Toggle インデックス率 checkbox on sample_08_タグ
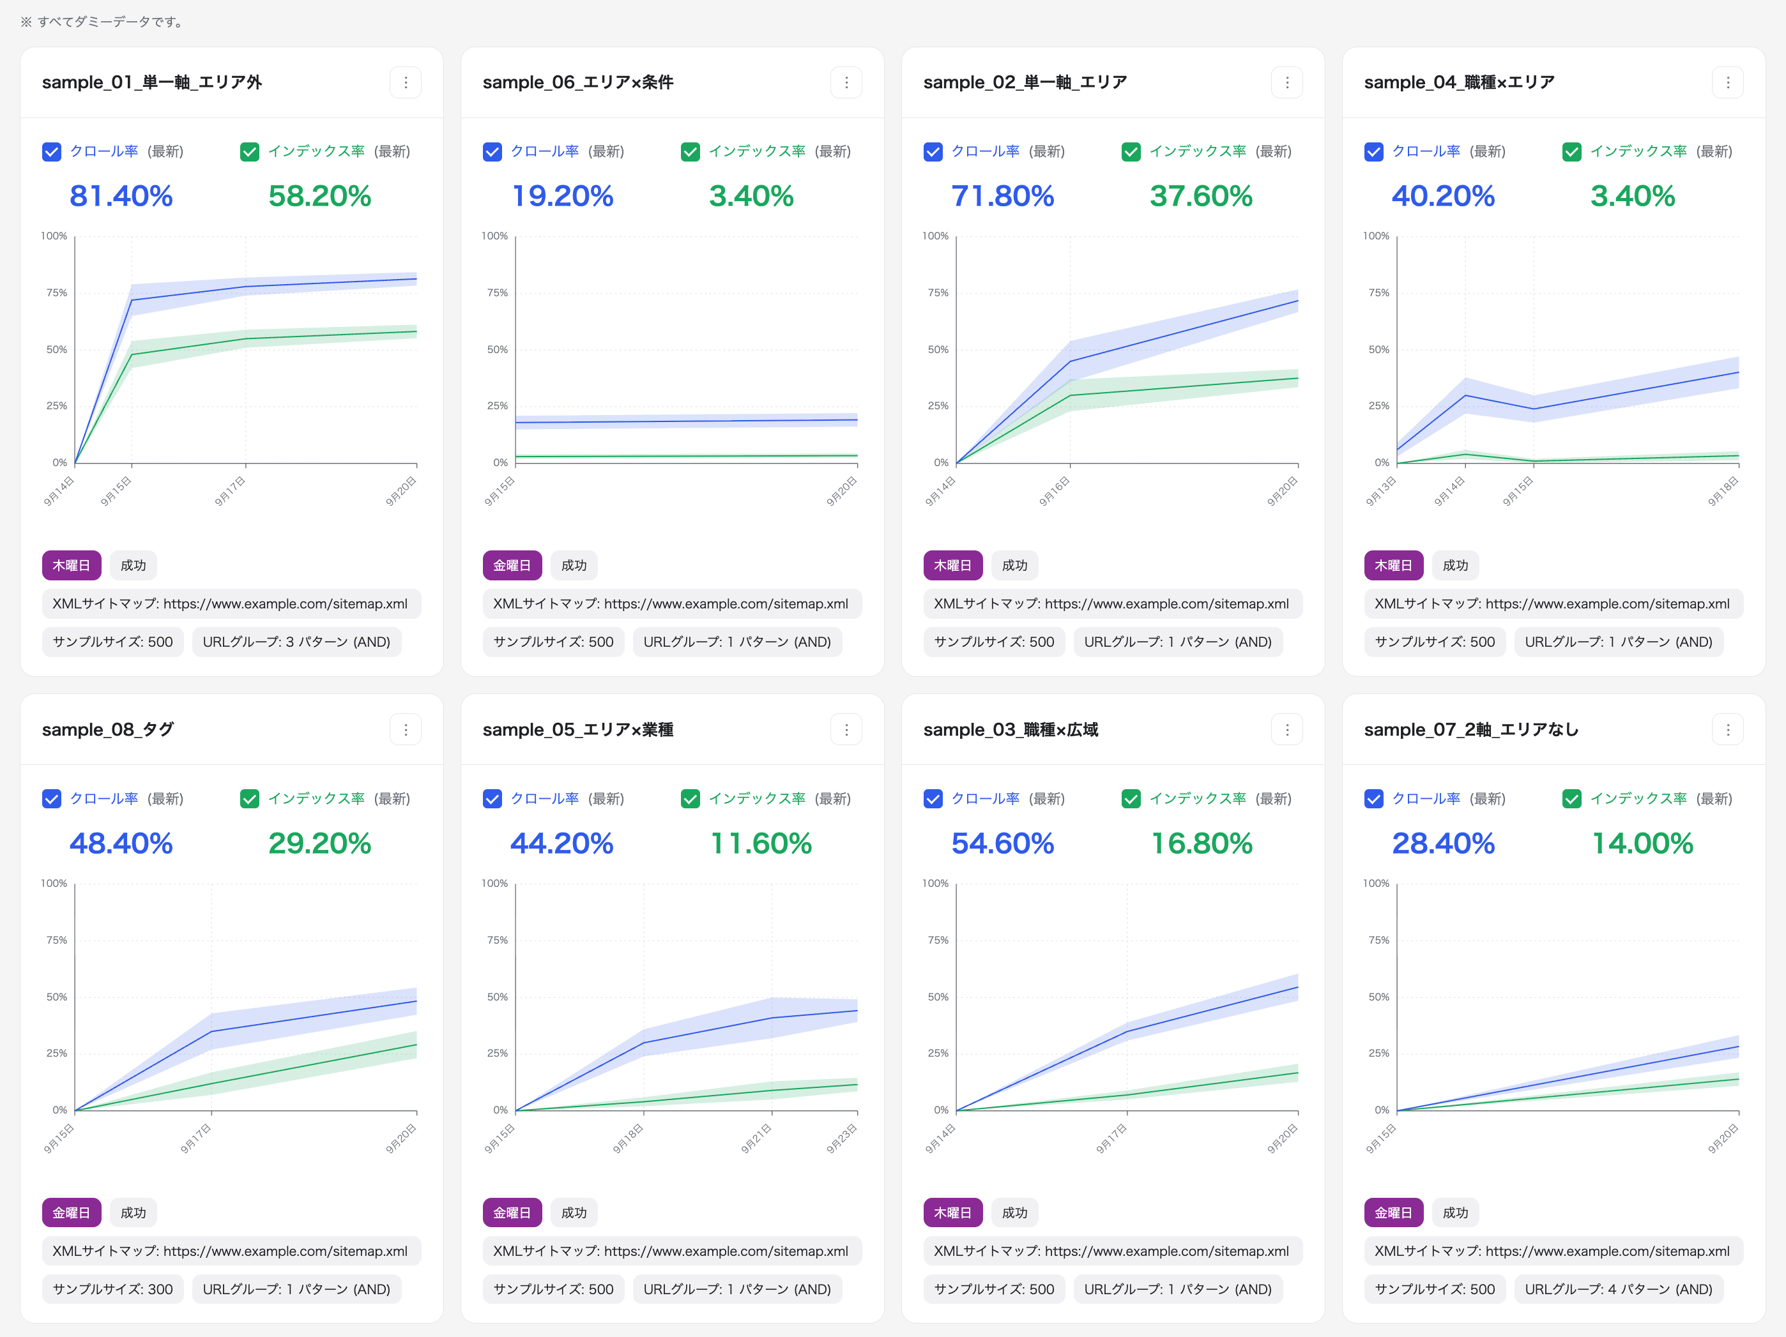Image resolution: width=1786 pixels, height=1337 pixels. (x=250, y=799)
